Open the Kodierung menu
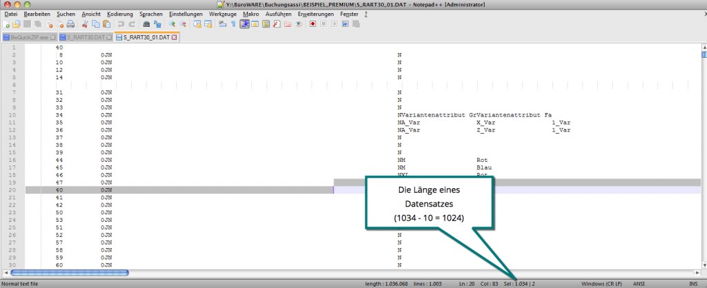 [x=120, y=14]
